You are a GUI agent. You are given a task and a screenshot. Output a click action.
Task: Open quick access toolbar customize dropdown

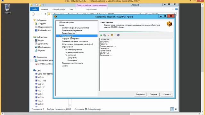43,5
